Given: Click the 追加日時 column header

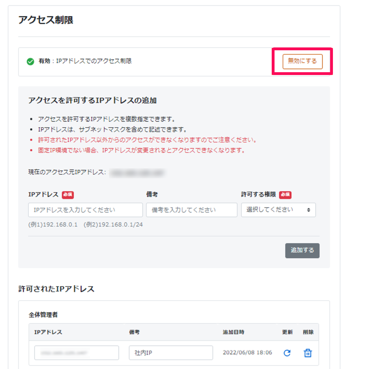Looking at the screenshot, I should point(233,332).
